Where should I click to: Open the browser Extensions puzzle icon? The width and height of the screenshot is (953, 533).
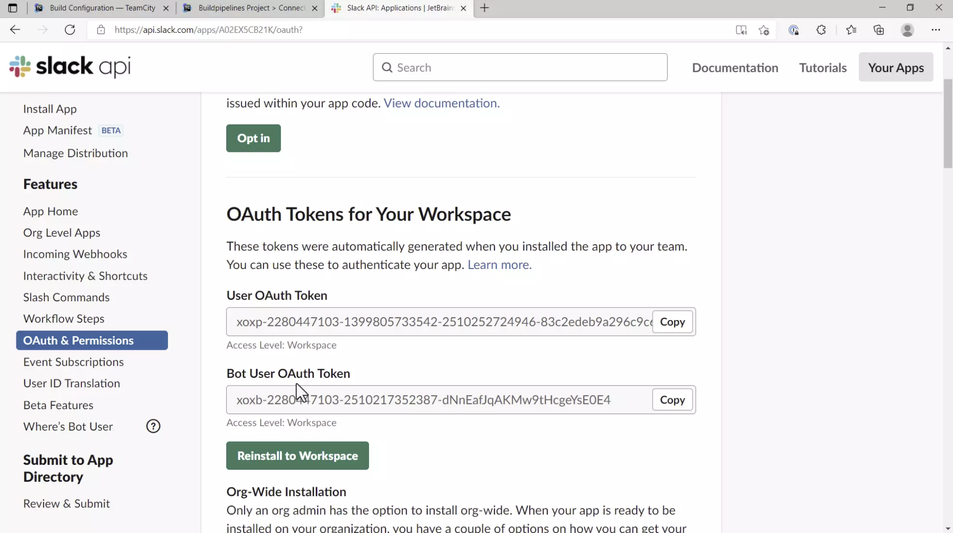coord(821,30)
